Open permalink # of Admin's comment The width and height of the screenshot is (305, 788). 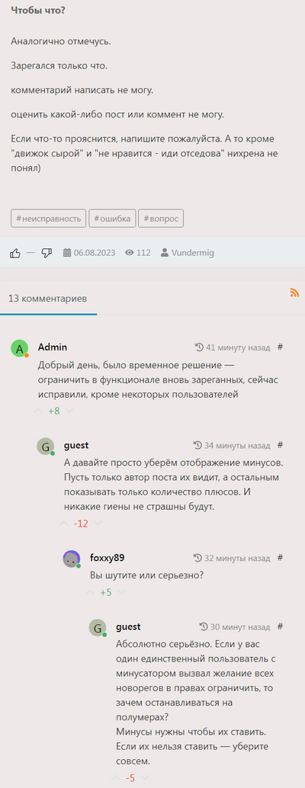281,347
